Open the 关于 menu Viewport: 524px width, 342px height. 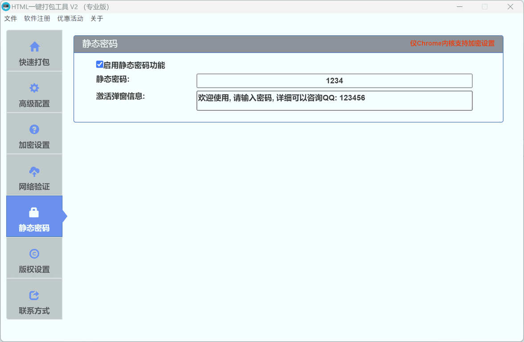97,19
